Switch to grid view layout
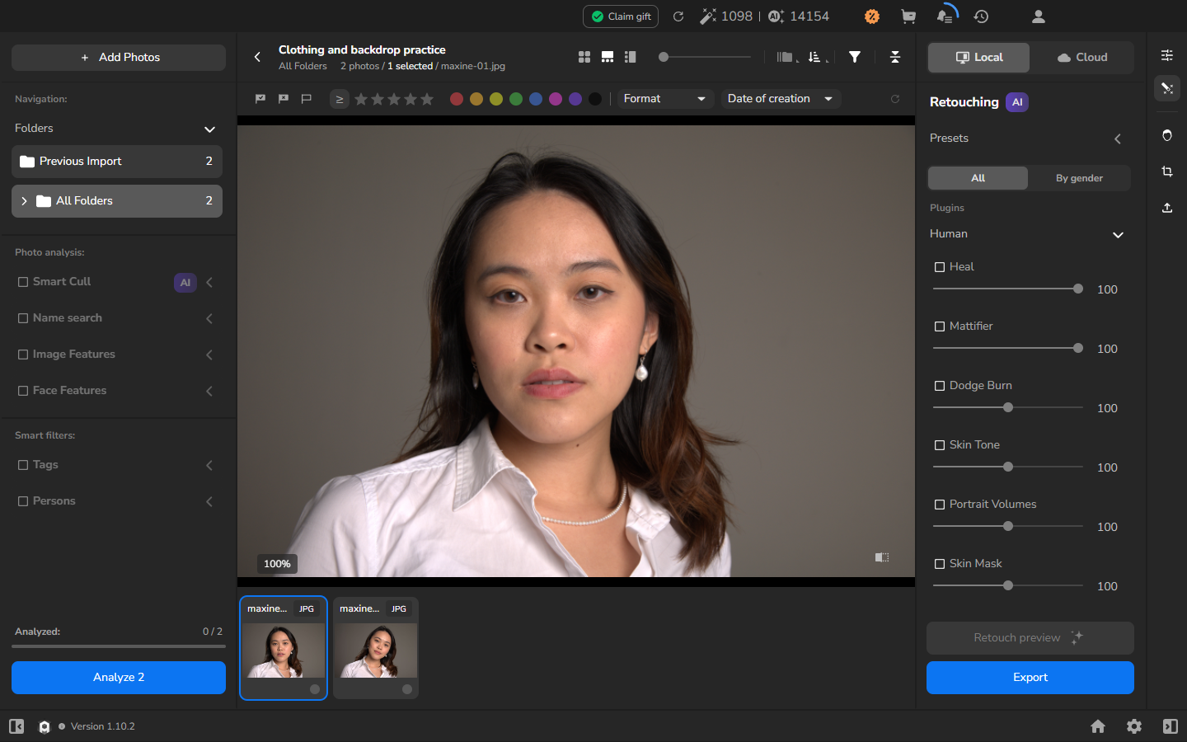Viewport: 1187px width, 742px height. pyautogui.click(x=584, y=57)
